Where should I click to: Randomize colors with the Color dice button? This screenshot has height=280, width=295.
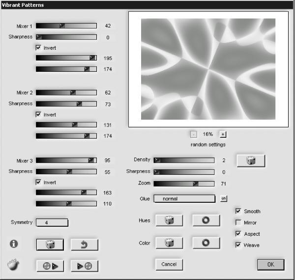[169, 243]
